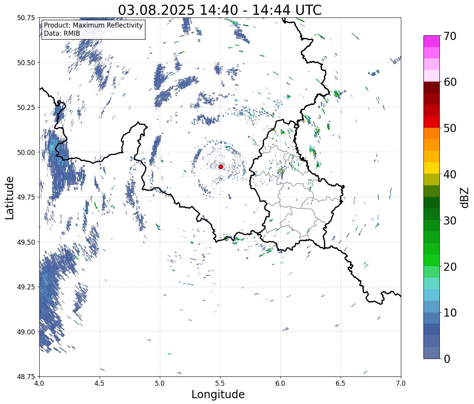The width and height of the screenshot is (474, 404).
Task: Click the latitude tick label 50.25
Action: point(26,108)
